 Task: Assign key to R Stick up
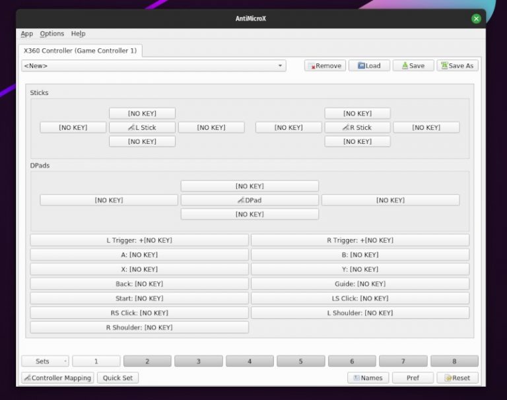[358, 114]
